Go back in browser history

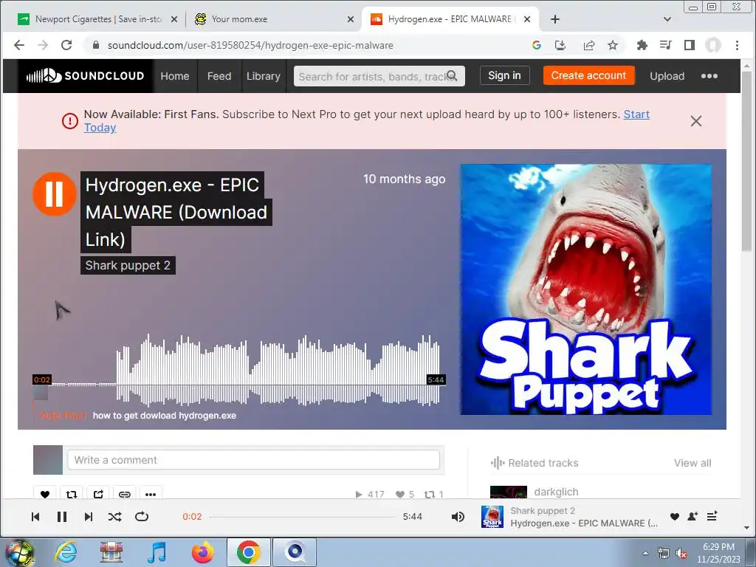19,45
